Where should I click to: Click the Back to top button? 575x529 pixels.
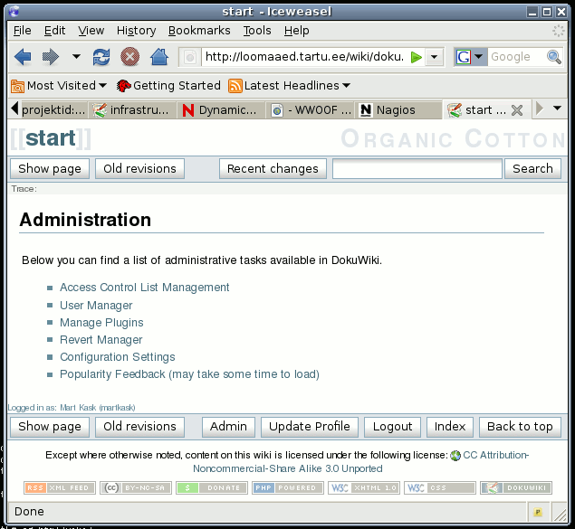[520, 427]
